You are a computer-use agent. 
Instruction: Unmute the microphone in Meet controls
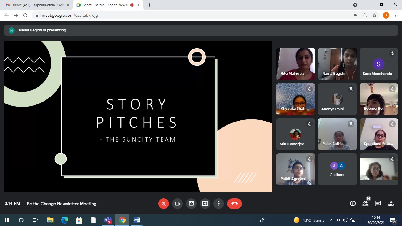tap(164, 204)
